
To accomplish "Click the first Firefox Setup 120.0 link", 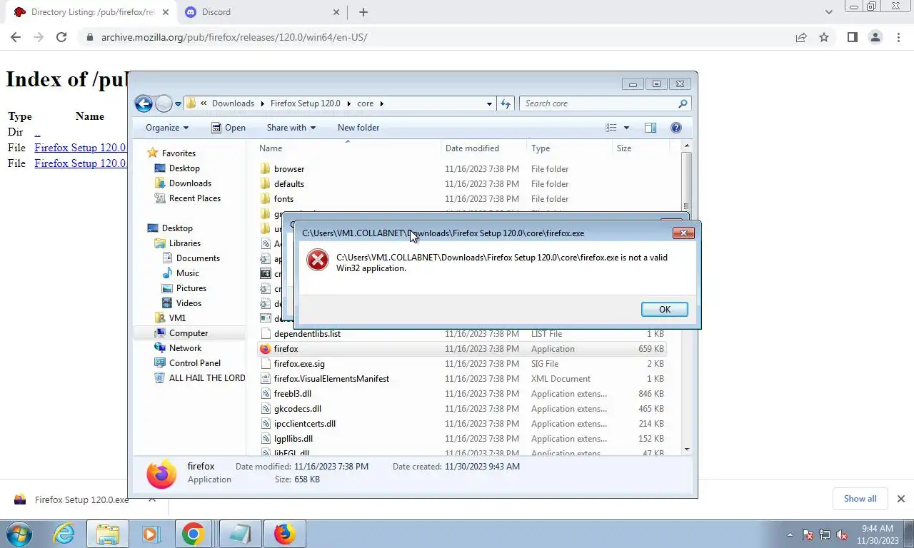I will (x=80, y=148).
